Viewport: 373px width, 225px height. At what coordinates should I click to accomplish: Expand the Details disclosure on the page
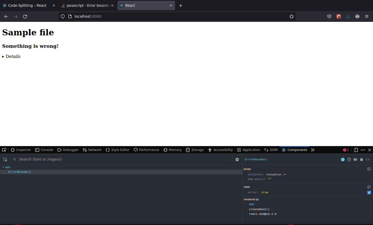coord(11,56)
